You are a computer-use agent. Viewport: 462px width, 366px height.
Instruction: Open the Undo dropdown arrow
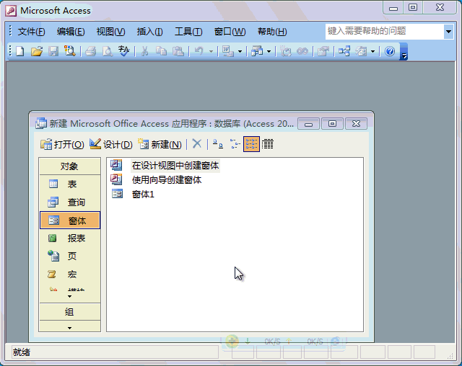click(x=211, y=52)
